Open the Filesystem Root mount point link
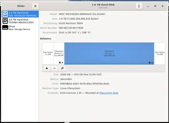This screenshot has height=123, width=169. coord(109,93)
